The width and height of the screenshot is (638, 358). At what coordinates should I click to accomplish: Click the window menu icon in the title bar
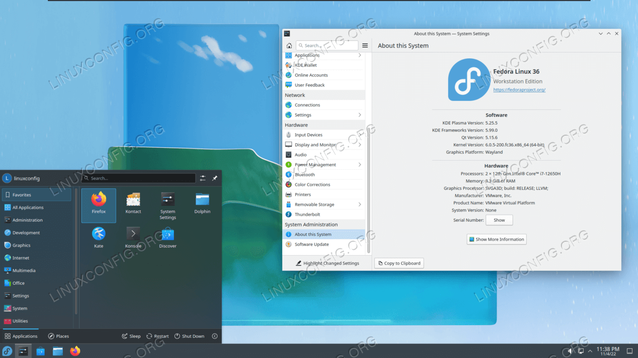point(287,33)
